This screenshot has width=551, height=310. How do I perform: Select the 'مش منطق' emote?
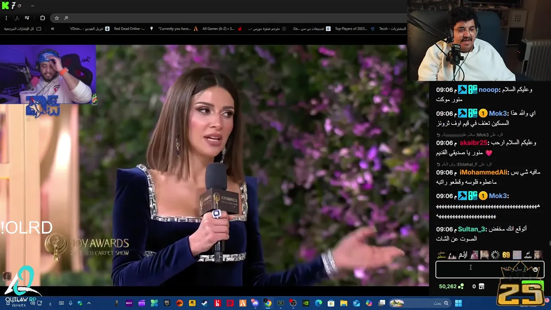pyautogui.click(x=441, y=255)
